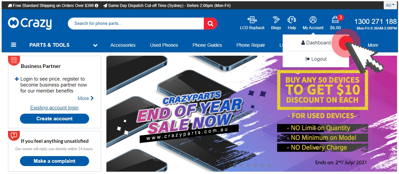This screenshot has height=174, width=399.
Task: Click the Make a complaint button
Action: click(55, 161)
